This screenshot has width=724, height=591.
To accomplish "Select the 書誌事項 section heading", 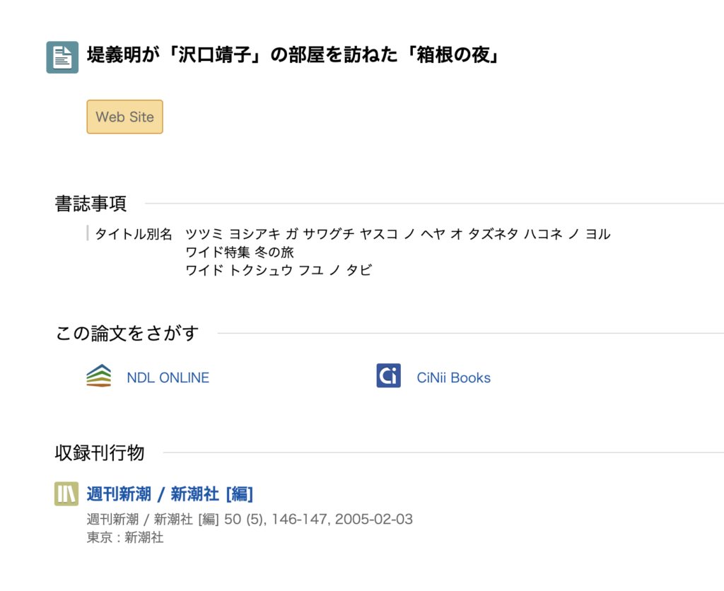I will tap(90, 203).
